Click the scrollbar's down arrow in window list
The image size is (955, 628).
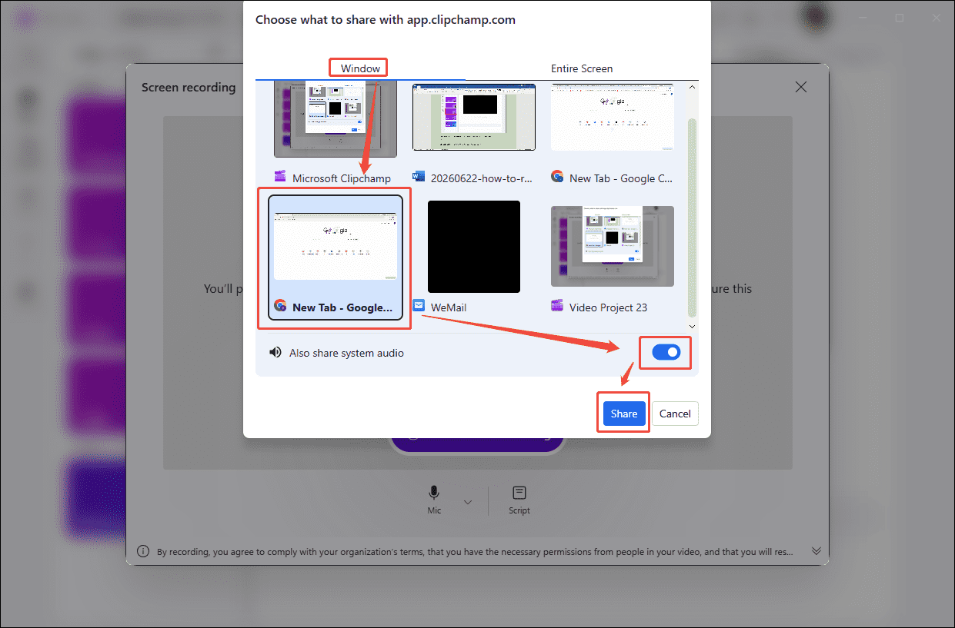[x=692, y=326]
